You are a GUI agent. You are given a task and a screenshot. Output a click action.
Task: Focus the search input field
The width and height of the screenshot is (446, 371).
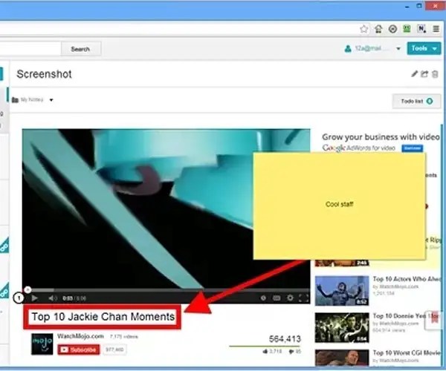30,49
